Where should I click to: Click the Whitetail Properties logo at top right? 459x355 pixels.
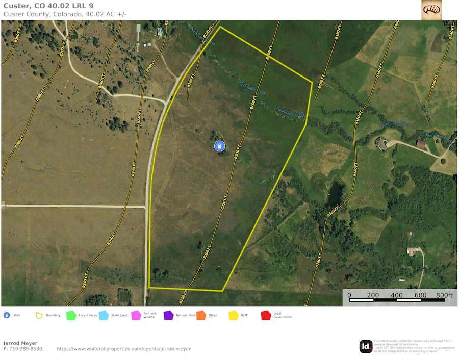(431, 10)
